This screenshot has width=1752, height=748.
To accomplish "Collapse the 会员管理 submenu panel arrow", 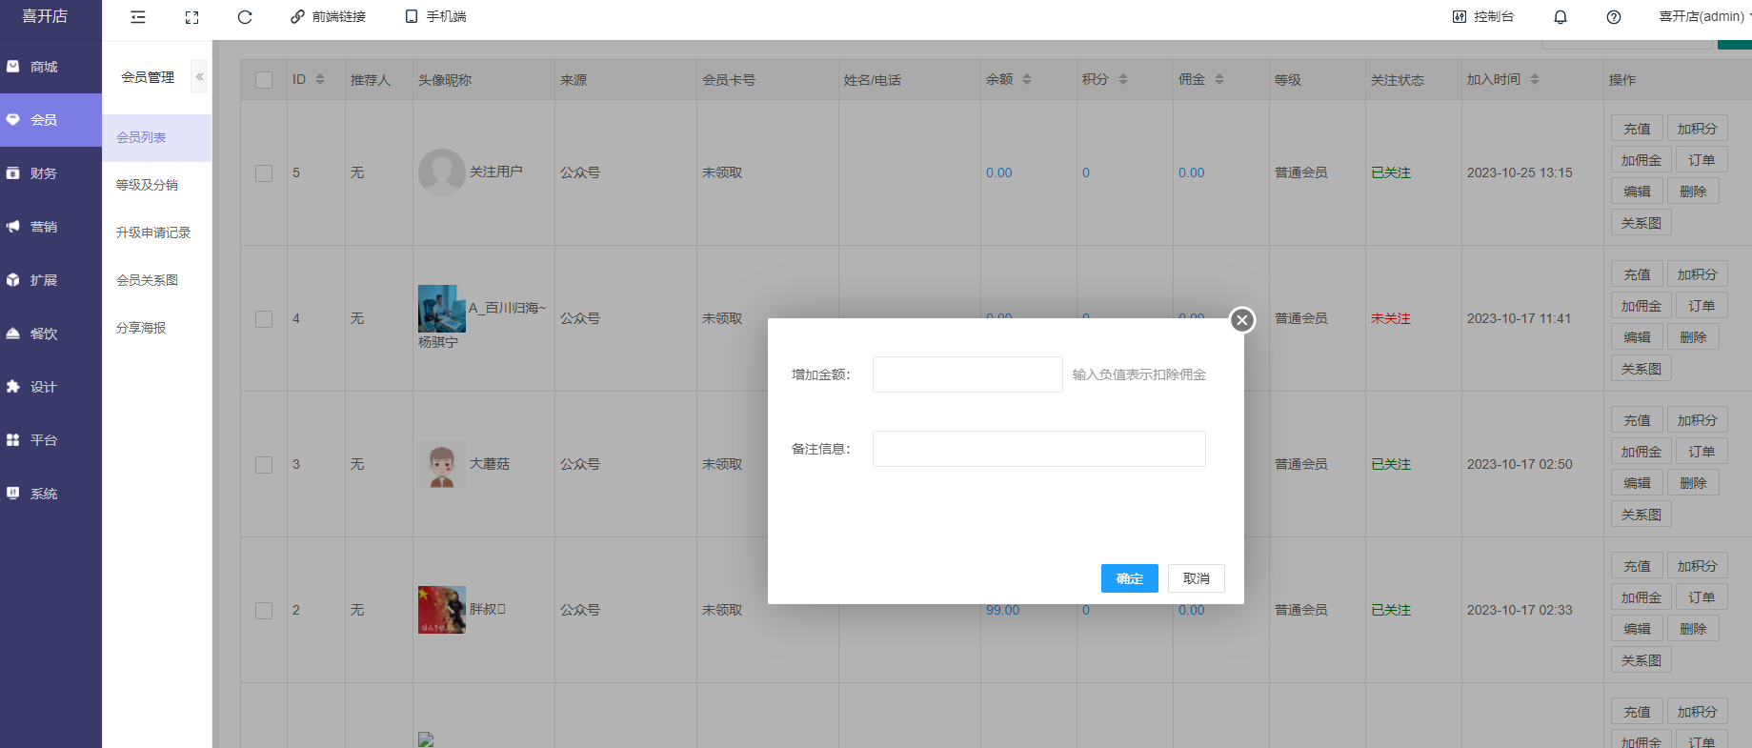I will pos(199,77).
